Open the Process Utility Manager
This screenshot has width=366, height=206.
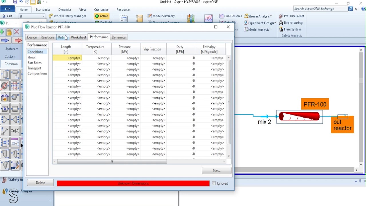tap(67, 16)
